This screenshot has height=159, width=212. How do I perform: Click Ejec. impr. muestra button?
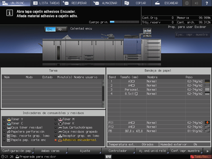(x=192, y=35)
